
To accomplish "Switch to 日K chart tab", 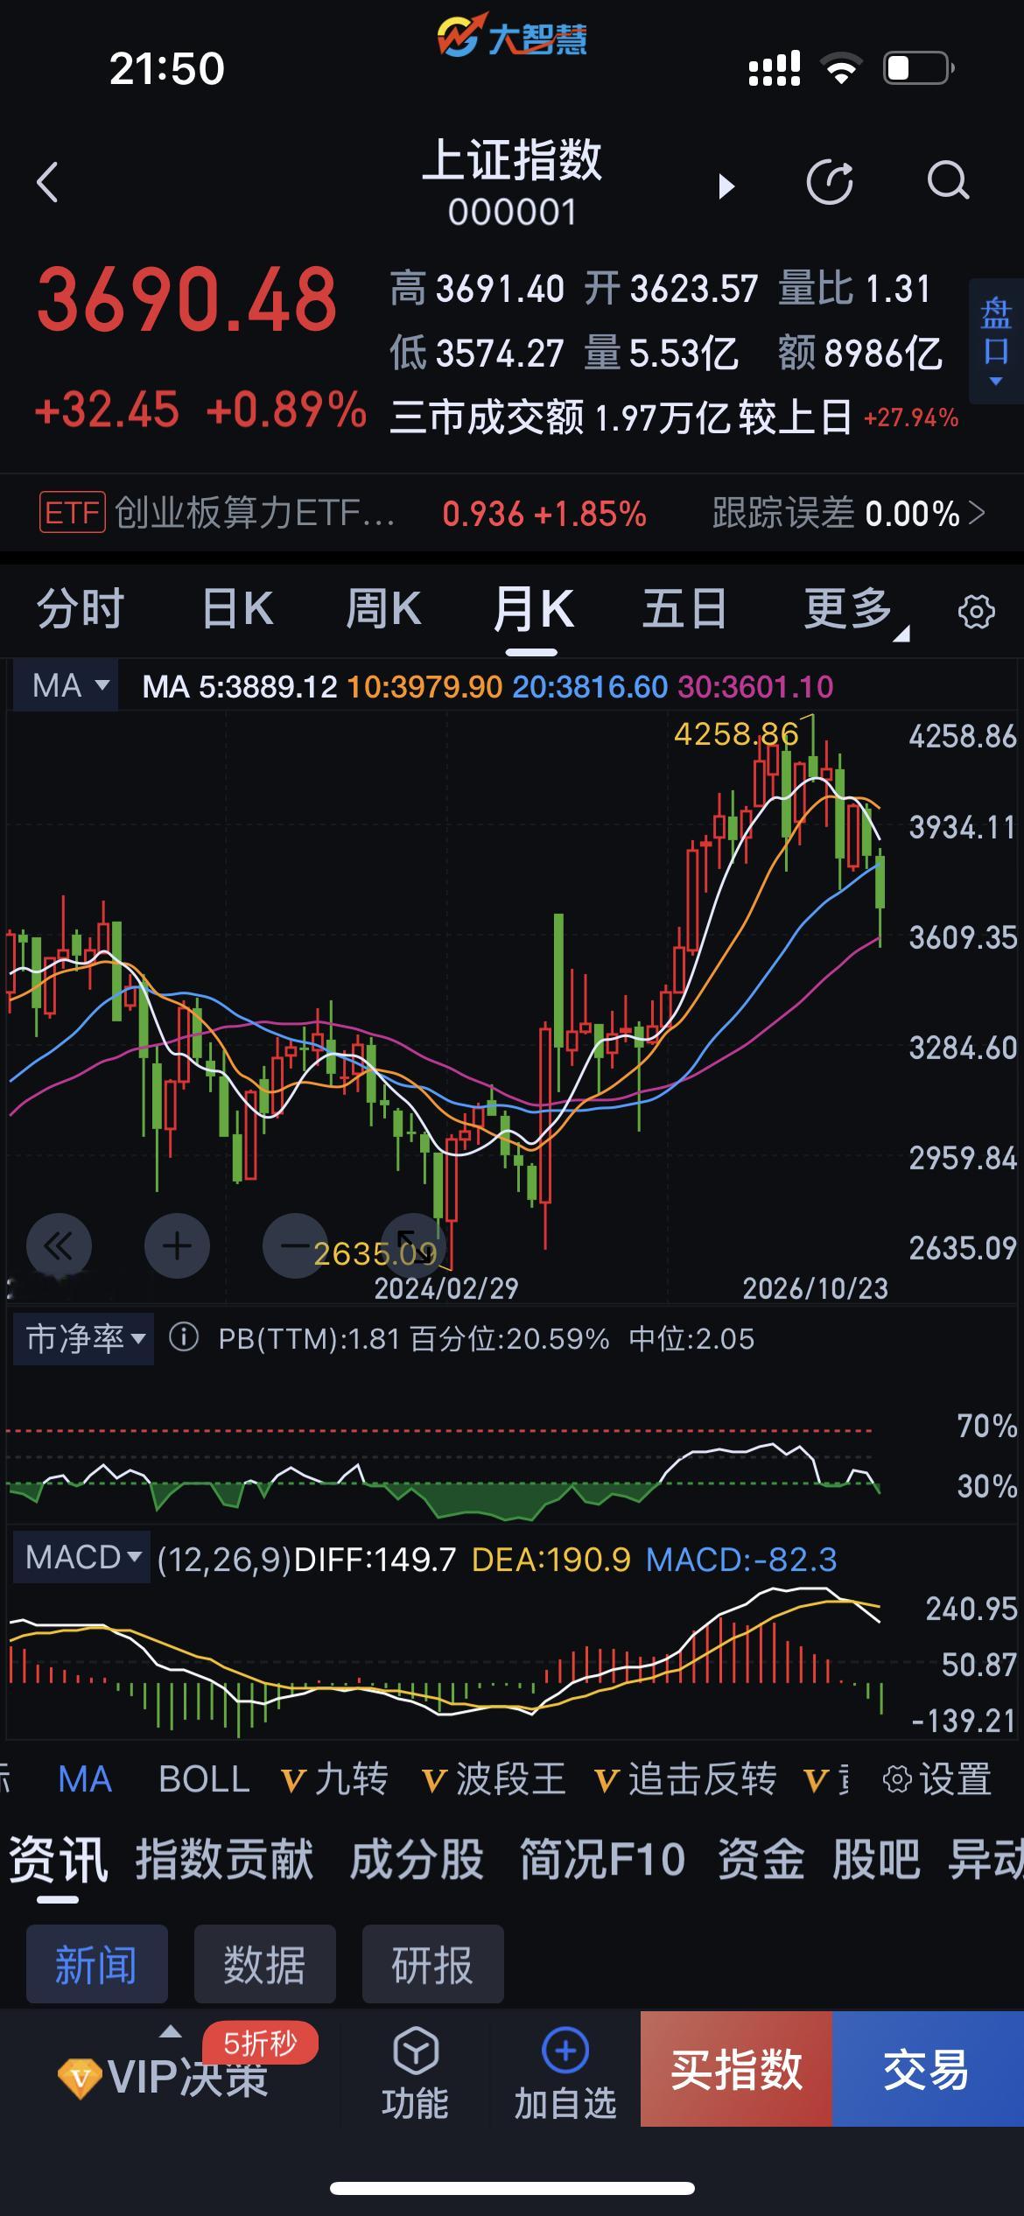I will pos(237,609).
